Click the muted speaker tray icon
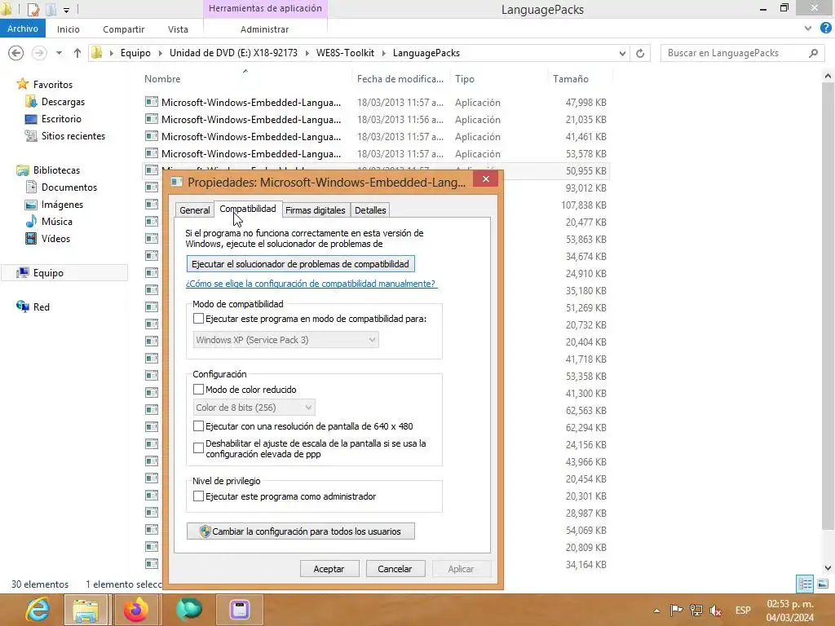This screenshot has width=835, height=626. tap(716, 611)
